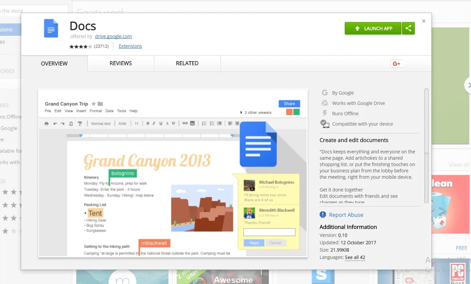
Task: Switch to the Overview tab
Action: click(x=54, y=63)
